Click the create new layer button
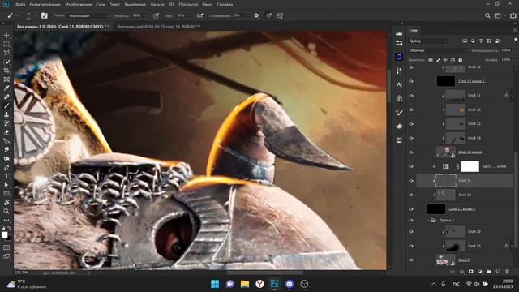519x292 pixels. click(x=498, y=272)
